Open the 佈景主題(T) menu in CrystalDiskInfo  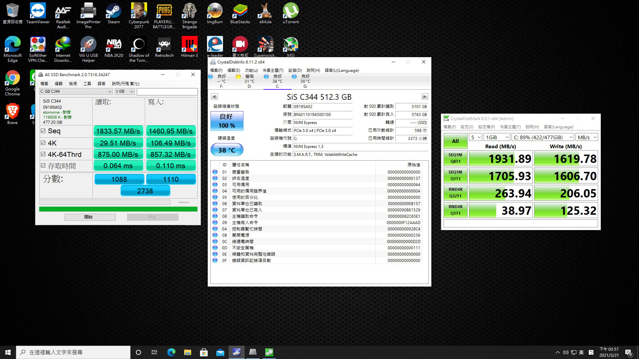point(273,70)
